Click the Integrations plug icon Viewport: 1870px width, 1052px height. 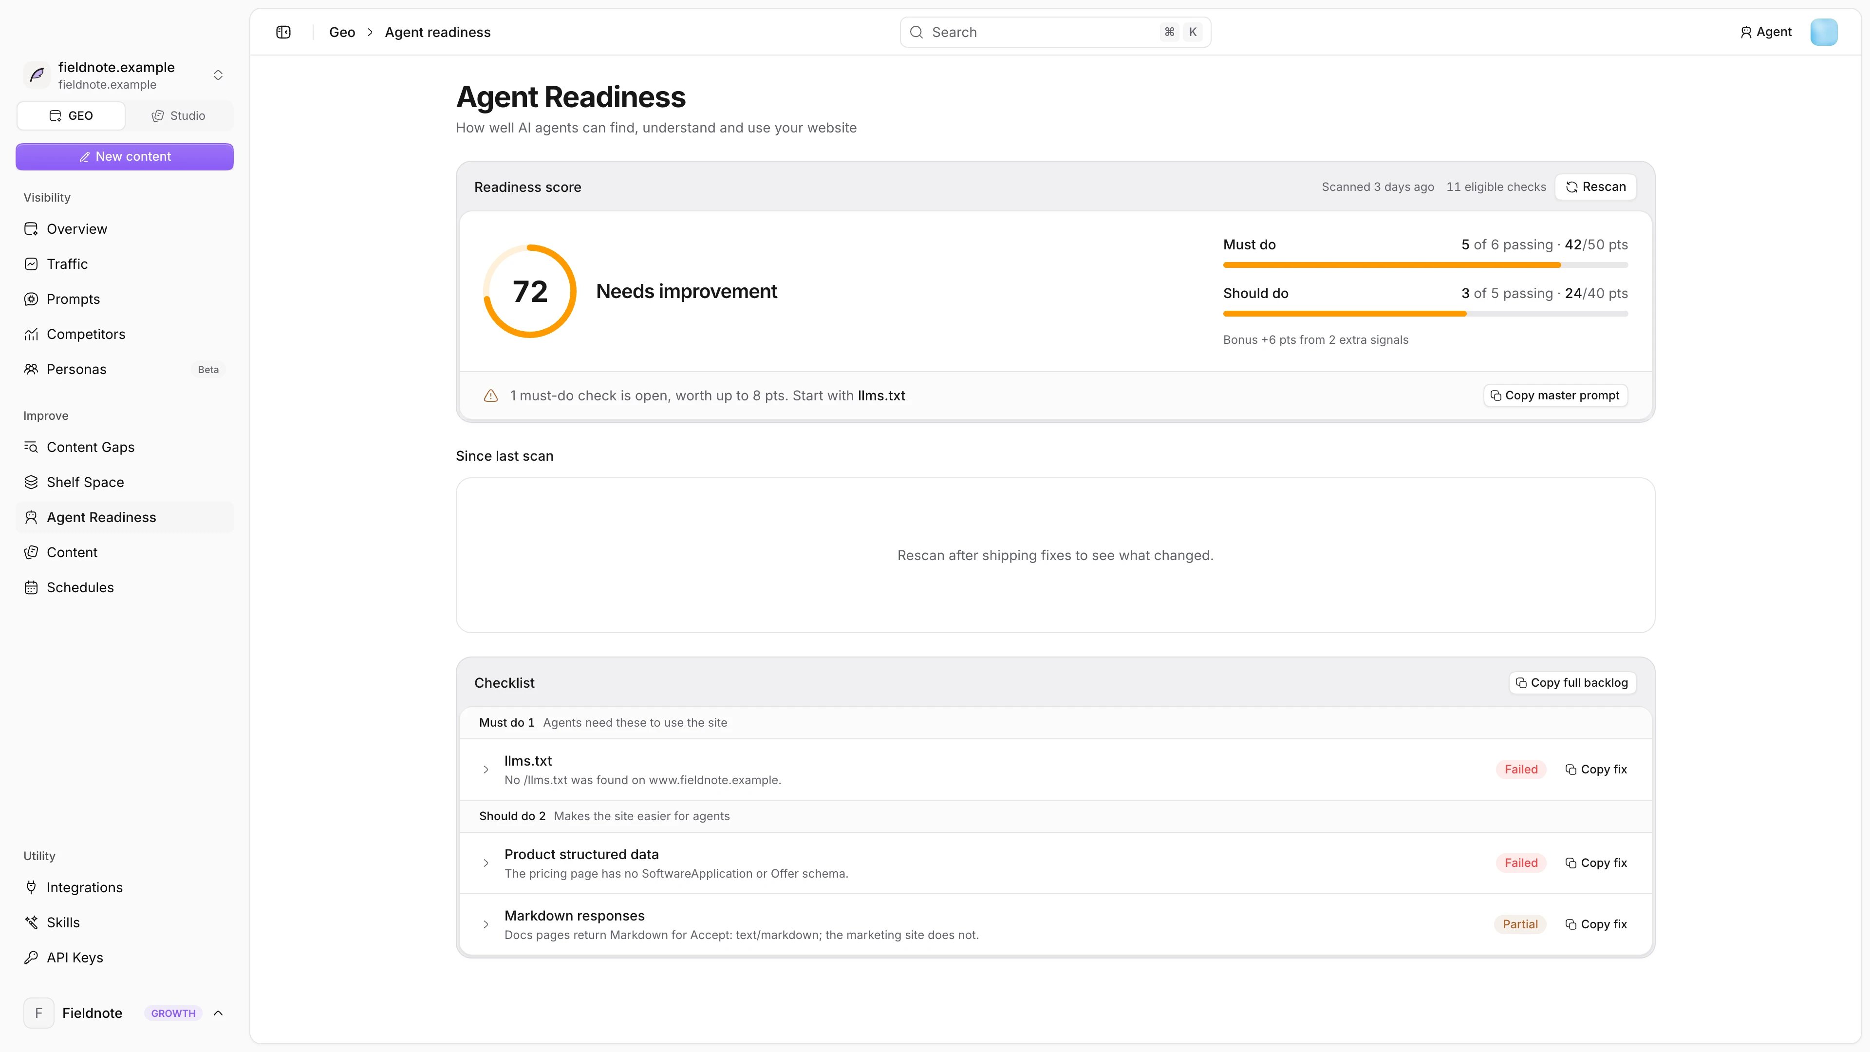coord(31,887)
